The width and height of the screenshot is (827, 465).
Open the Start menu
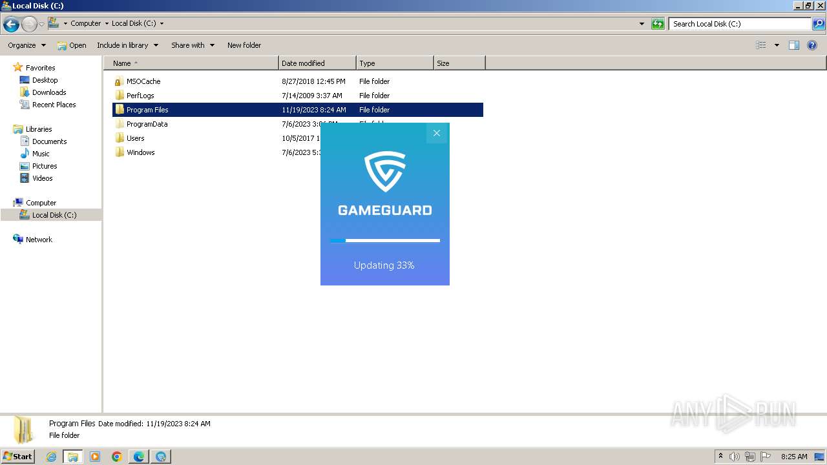click(x=17, y=456)
